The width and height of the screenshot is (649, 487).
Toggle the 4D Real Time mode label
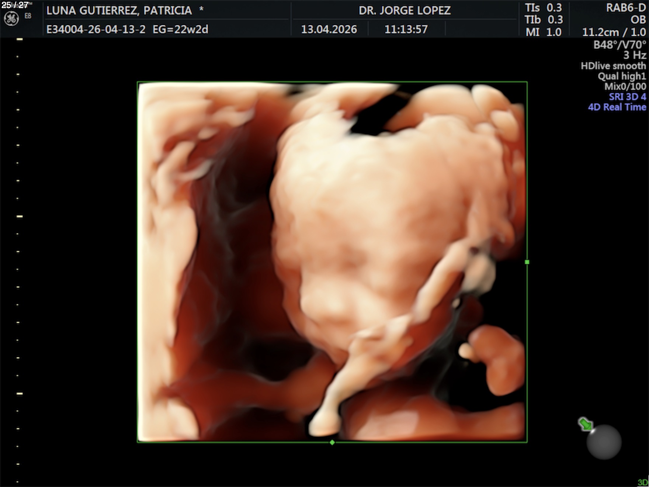[x=617, y=107]
